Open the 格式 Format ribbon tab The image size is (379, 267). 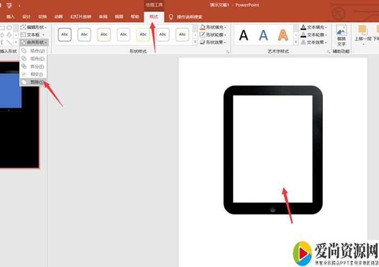154,17
